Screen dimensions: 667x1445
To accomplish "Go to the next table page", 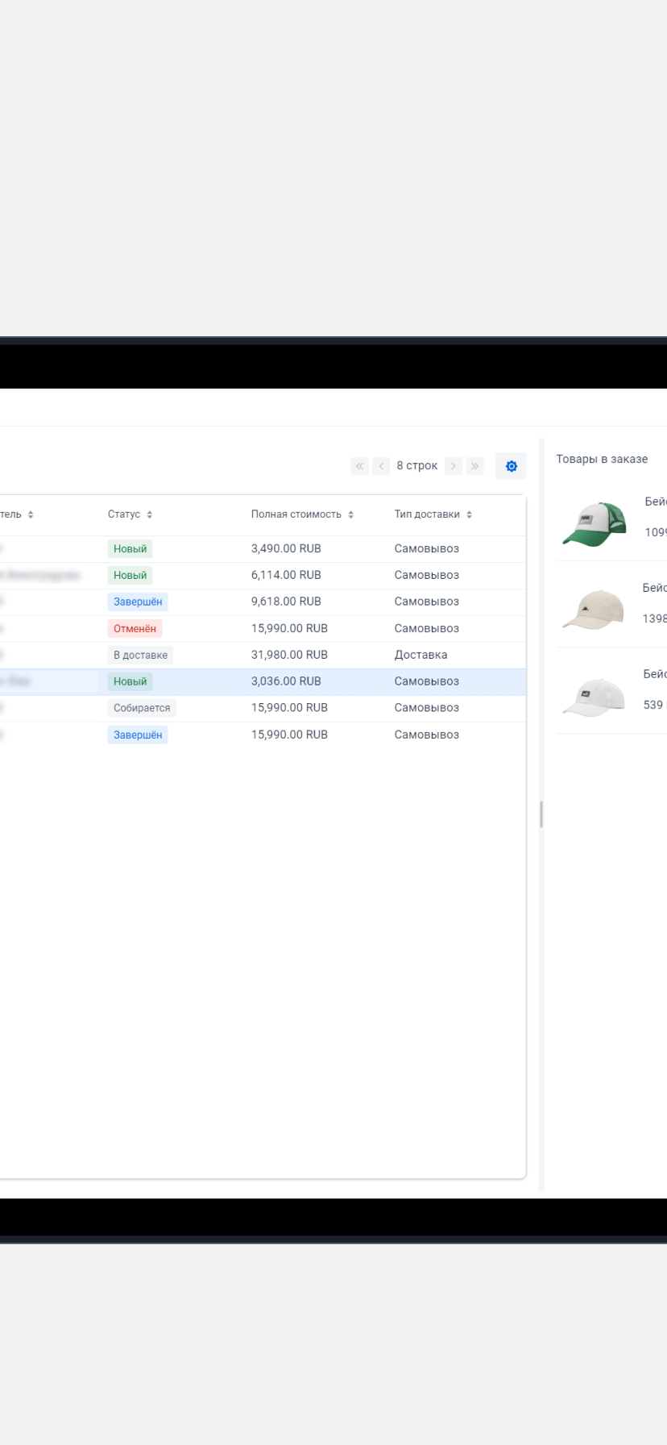I will [454, 466].
